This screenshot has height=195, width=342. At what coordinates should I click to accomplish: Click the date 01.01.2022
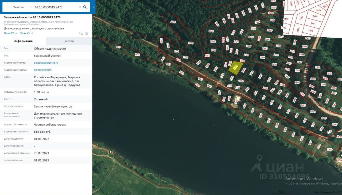point(41,139)
